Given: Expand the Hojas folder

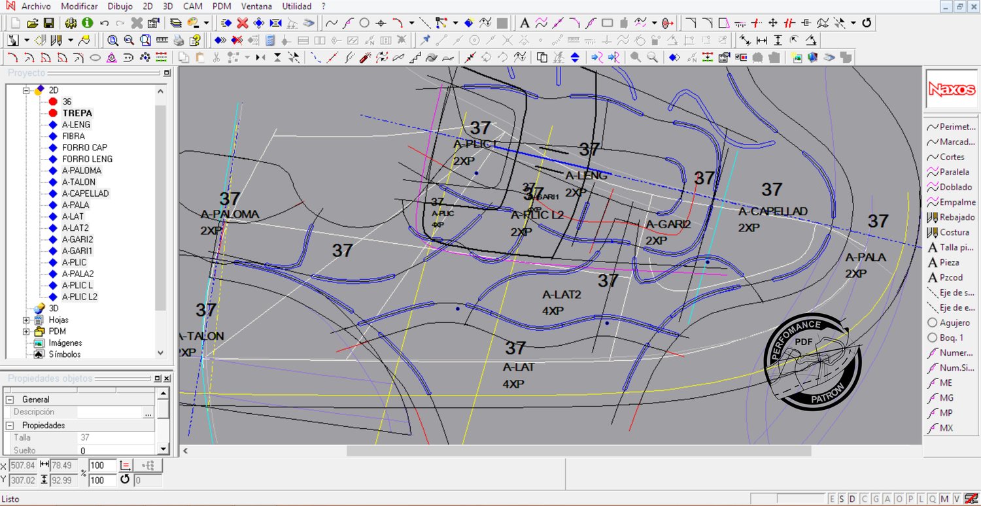Looking at the screenshot, I should pos(27,320).
